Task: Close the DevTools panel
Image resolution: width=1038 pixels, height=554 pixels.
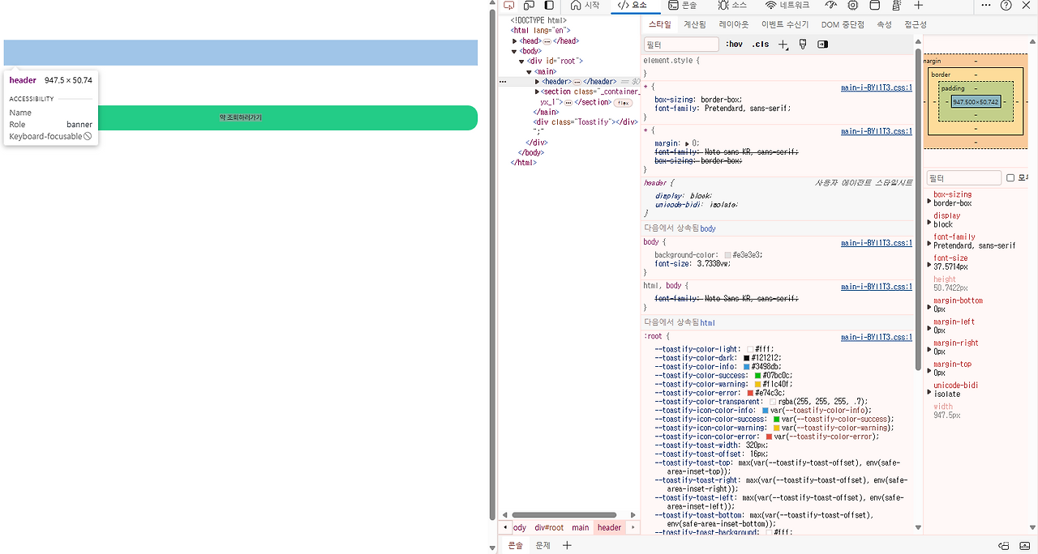Action: coord(1027,6)
